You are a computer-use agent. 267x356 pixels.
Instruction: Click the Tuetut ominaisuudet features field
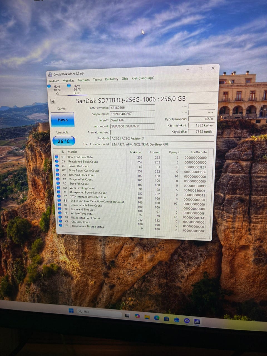162,144
